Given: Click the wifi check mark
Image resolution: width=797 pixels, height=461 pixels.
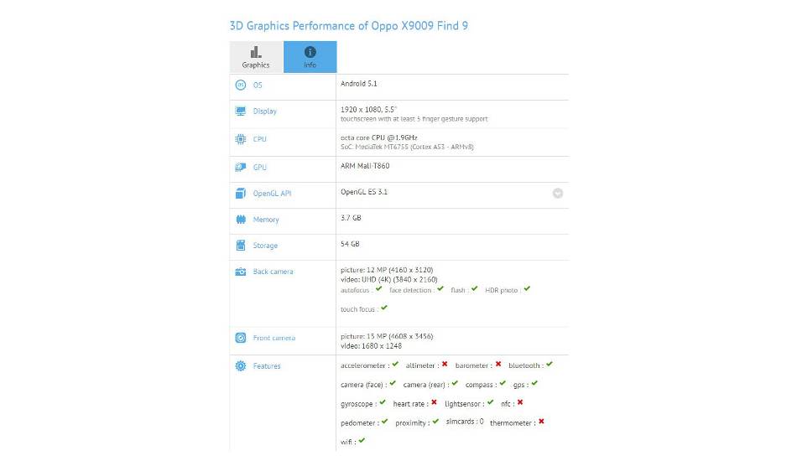Looking at the screenshot, I should click(362, 440).
